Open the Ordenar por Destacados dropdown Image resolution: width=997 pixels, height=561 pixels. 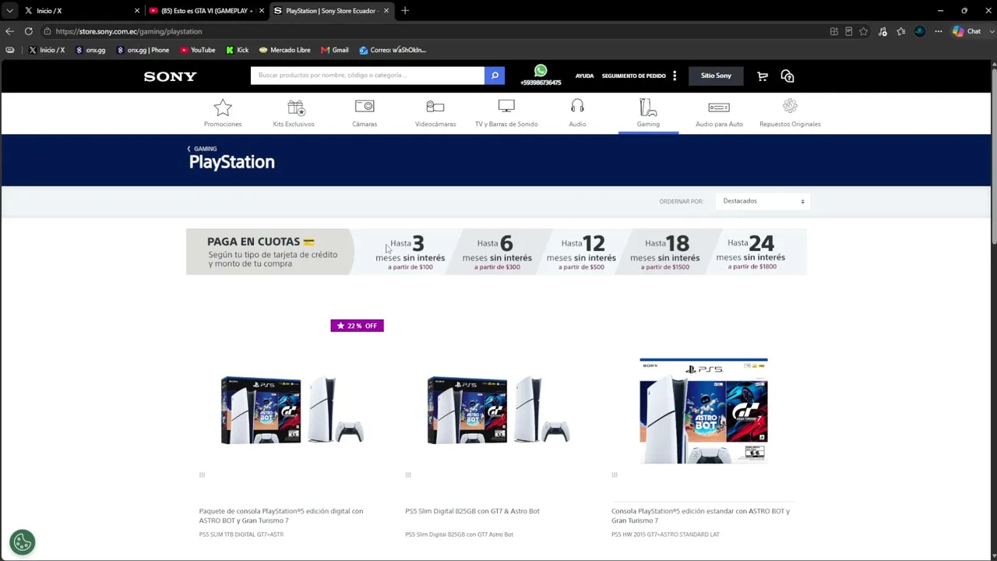(x=763, y=201)
